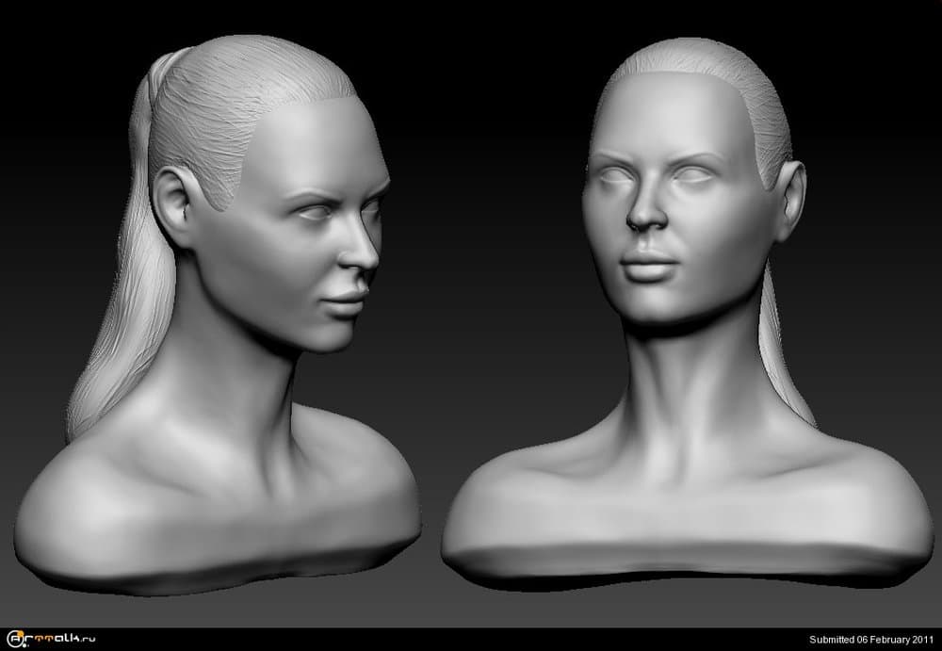Screen dimensions: 942x651
Task: Click the chin of the left bust
Action: coord(325,337)
